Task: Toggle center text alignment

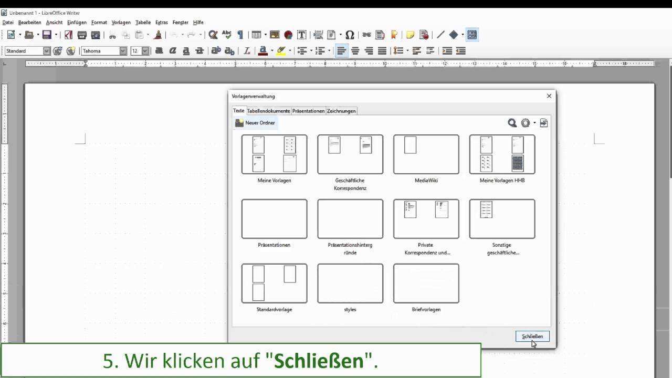Action: pyautogui.click(x=355, y=51)
